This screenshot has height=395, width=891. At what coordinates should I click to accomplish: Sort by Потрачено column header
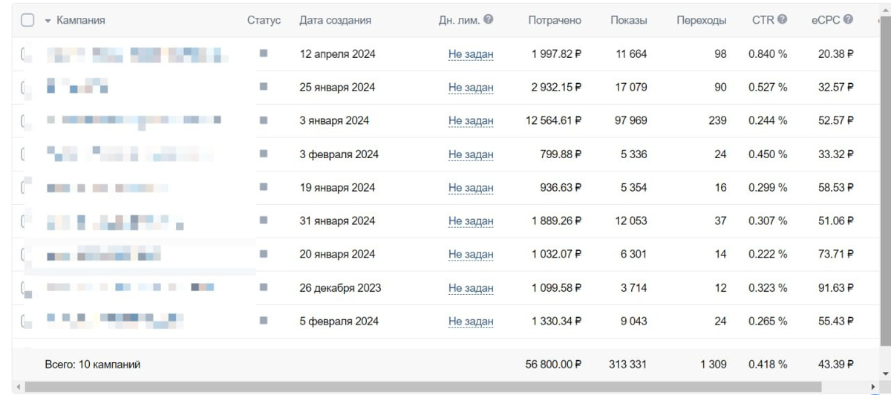click(555, 21)
